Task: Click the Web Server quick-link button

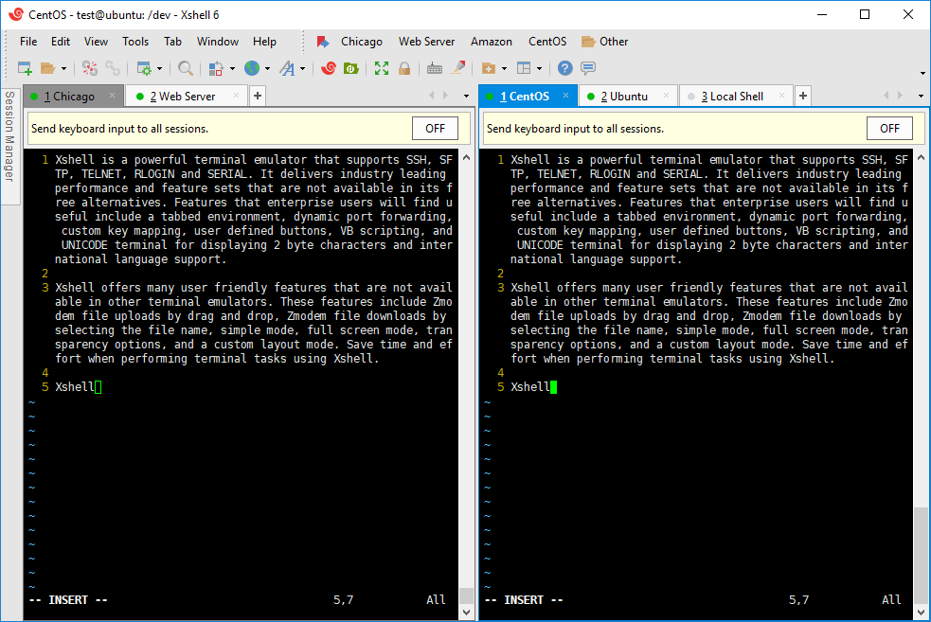Action: tap(426, 42)
